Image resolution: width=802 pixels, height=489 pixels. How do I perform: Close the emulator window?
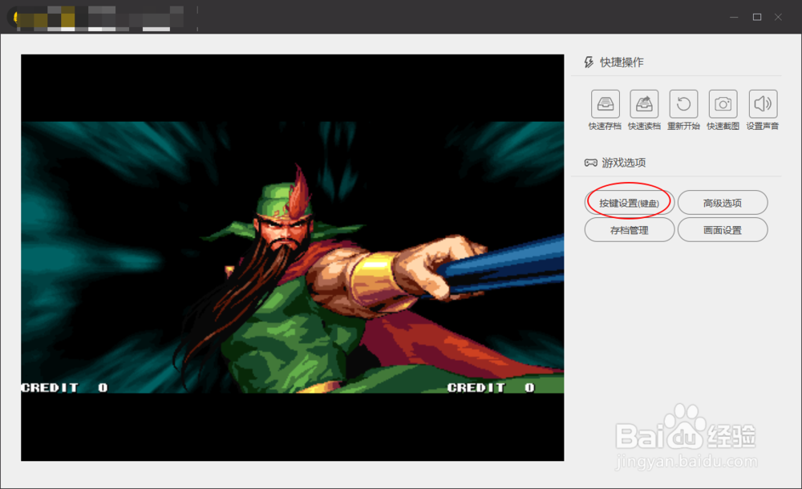778,17
